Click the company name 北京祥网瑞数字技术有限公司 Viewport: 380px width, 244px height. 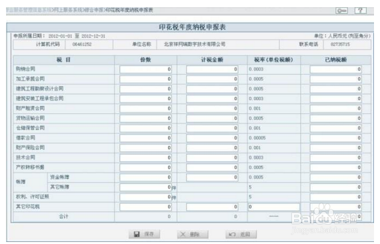pyautogui.click(x=195, y=45)
